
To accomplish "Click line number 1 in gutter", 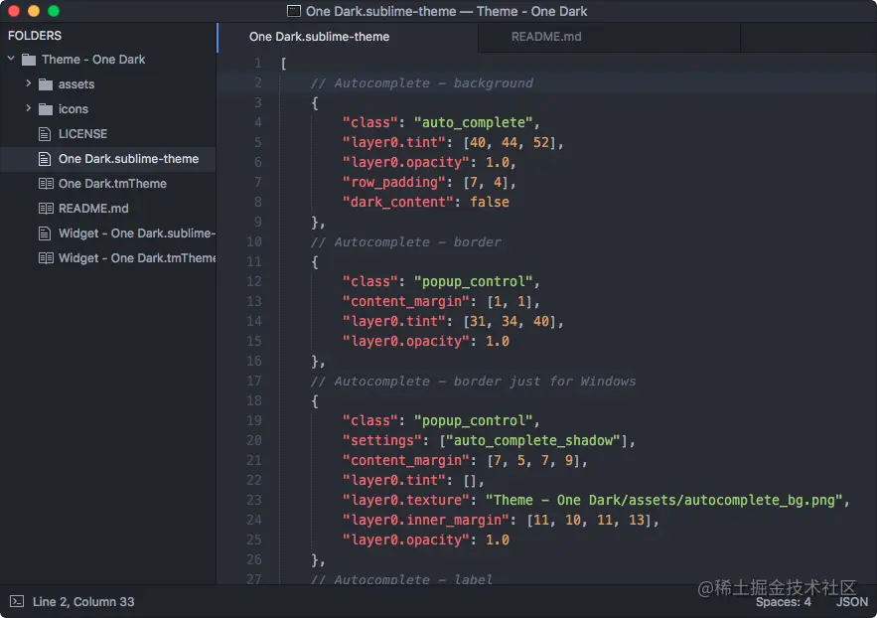I will [258, 63].
